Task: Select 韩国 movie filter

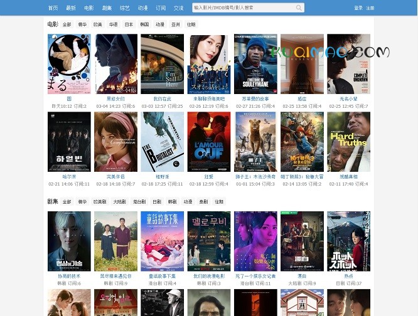Action: 144,24
